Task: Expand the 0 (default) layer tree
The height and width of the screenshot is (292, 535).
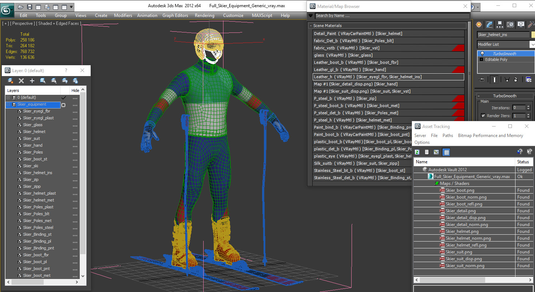Action: point(8,98)
